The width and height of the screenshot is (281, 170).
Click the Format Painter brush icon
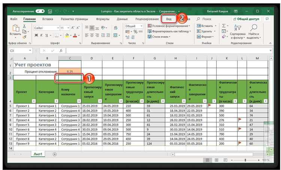click(24, 37)
